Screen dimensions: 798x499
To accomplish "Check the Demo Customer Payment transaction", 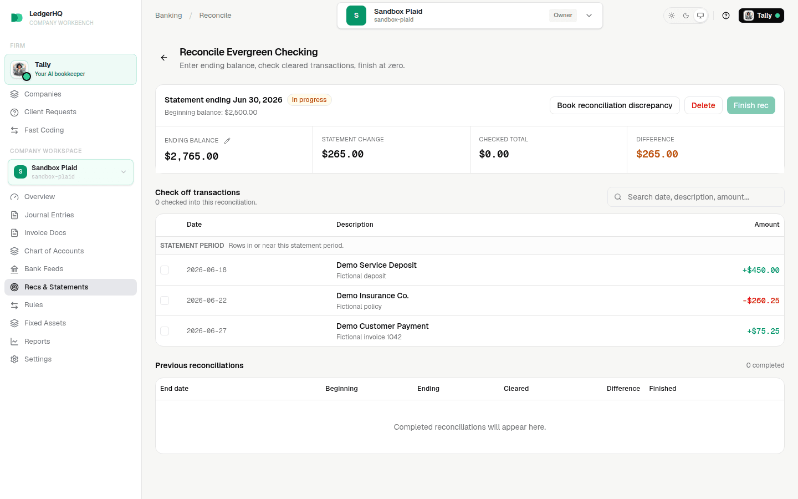I will tap(165, 331).
